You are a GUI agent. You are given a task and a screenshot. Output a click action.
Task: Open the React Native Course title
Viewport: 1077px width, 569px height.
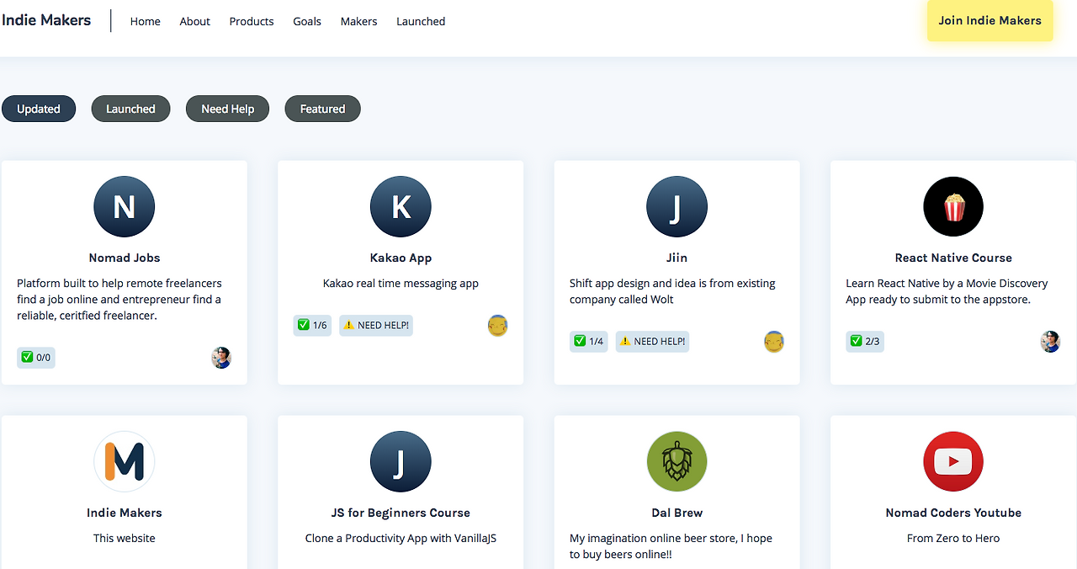pyautogui.click(x=953, y=258)
